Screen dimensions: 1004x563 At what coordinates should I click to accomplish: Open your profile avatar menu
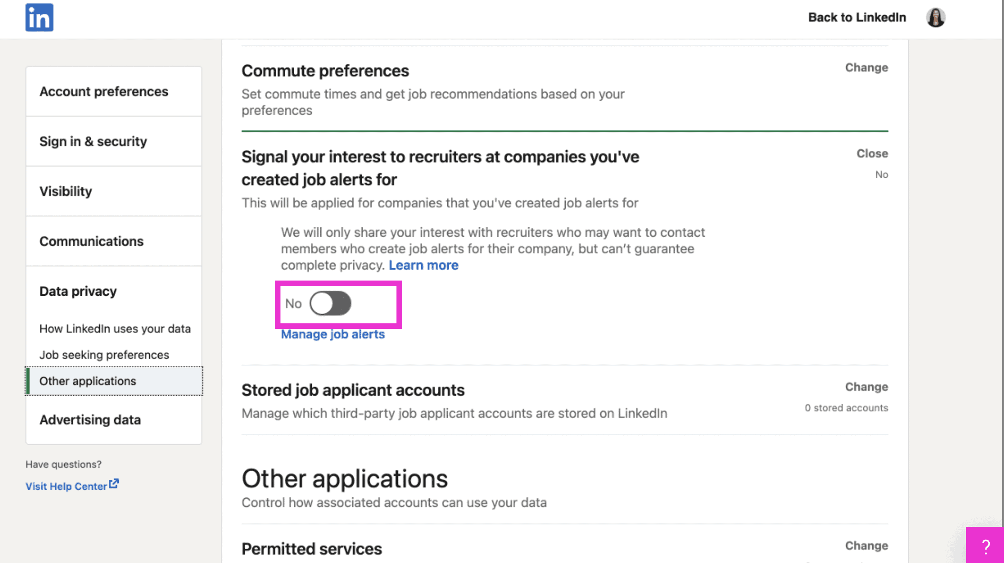tap(936, 17)
